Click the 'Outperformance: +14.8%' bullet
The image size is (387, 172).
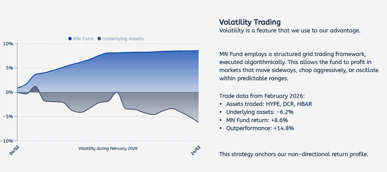pos(260,128)
